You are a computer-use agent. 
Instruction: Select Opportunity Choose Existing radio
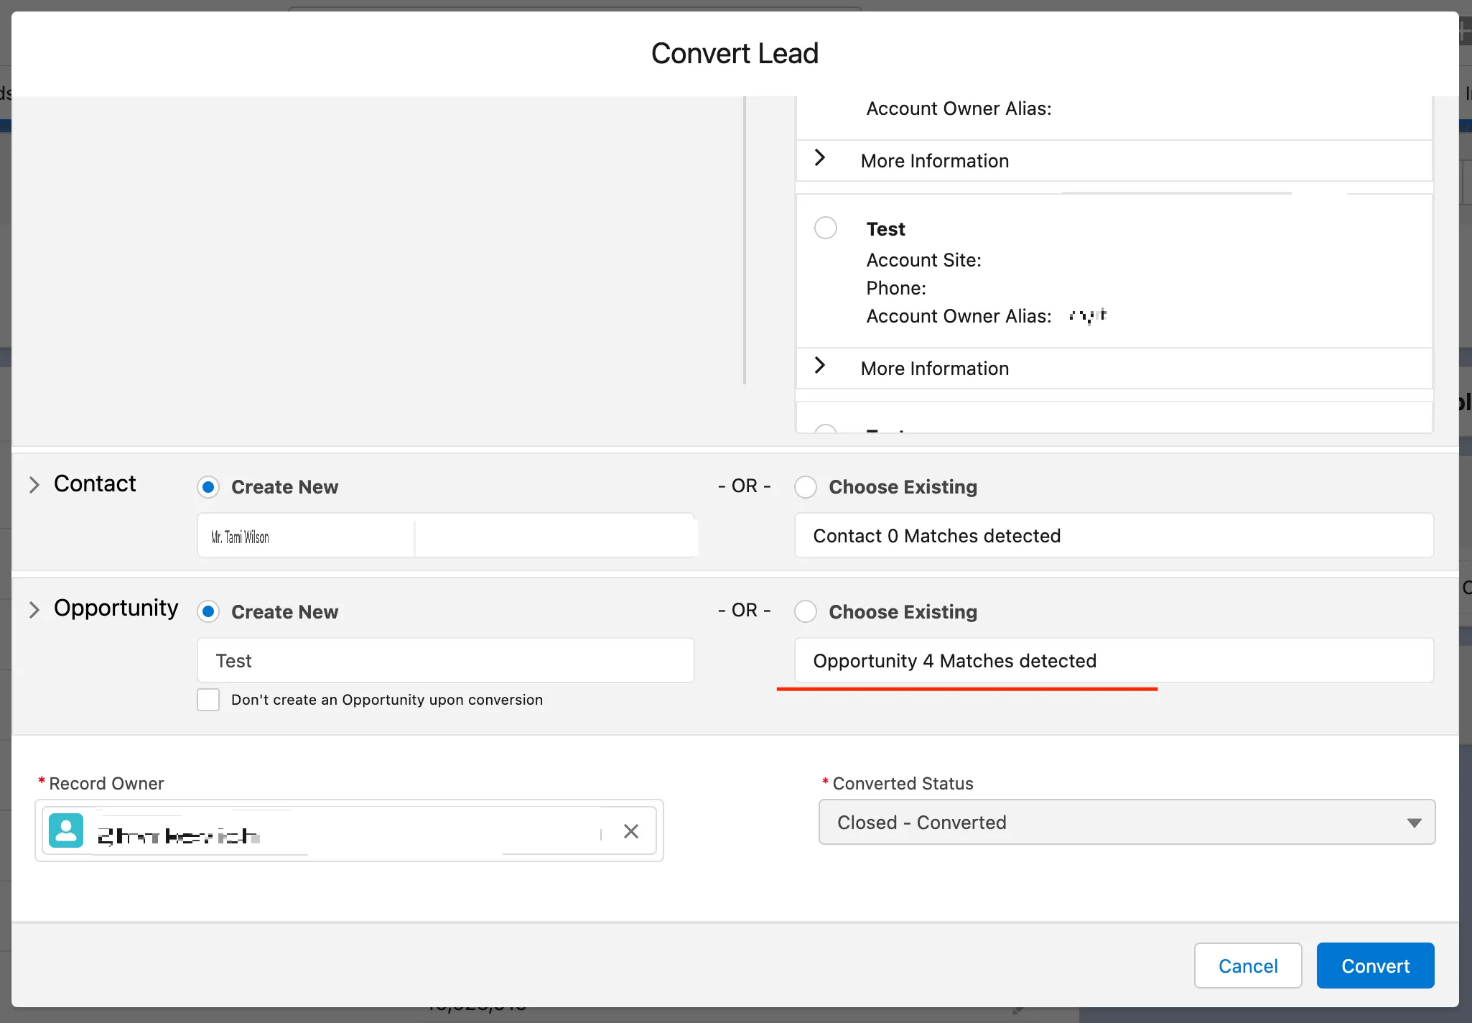(x=805, y=611)
